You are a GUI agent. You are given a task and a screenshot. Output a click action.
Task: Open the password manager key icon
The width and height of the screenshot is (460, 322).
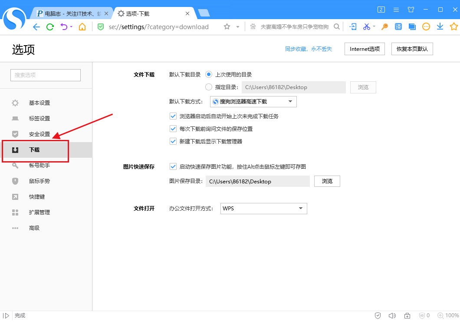pyautogui.click(x=384, y=27)
